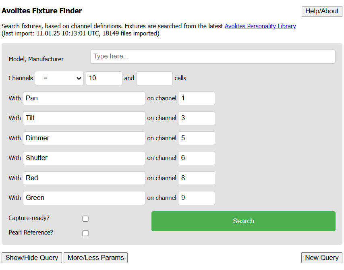The height and width of the screenshot is (270, 344).
Task: Click Show/Hide Query
Action: [x=31, y=258]
